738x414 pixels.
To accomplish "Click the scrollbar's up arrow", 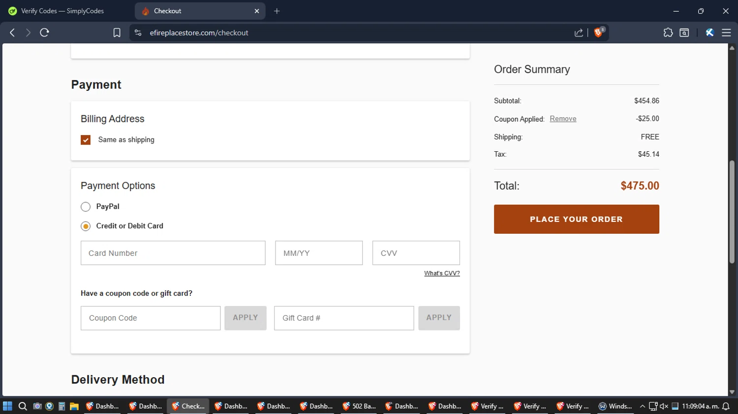I will [732, 48].
